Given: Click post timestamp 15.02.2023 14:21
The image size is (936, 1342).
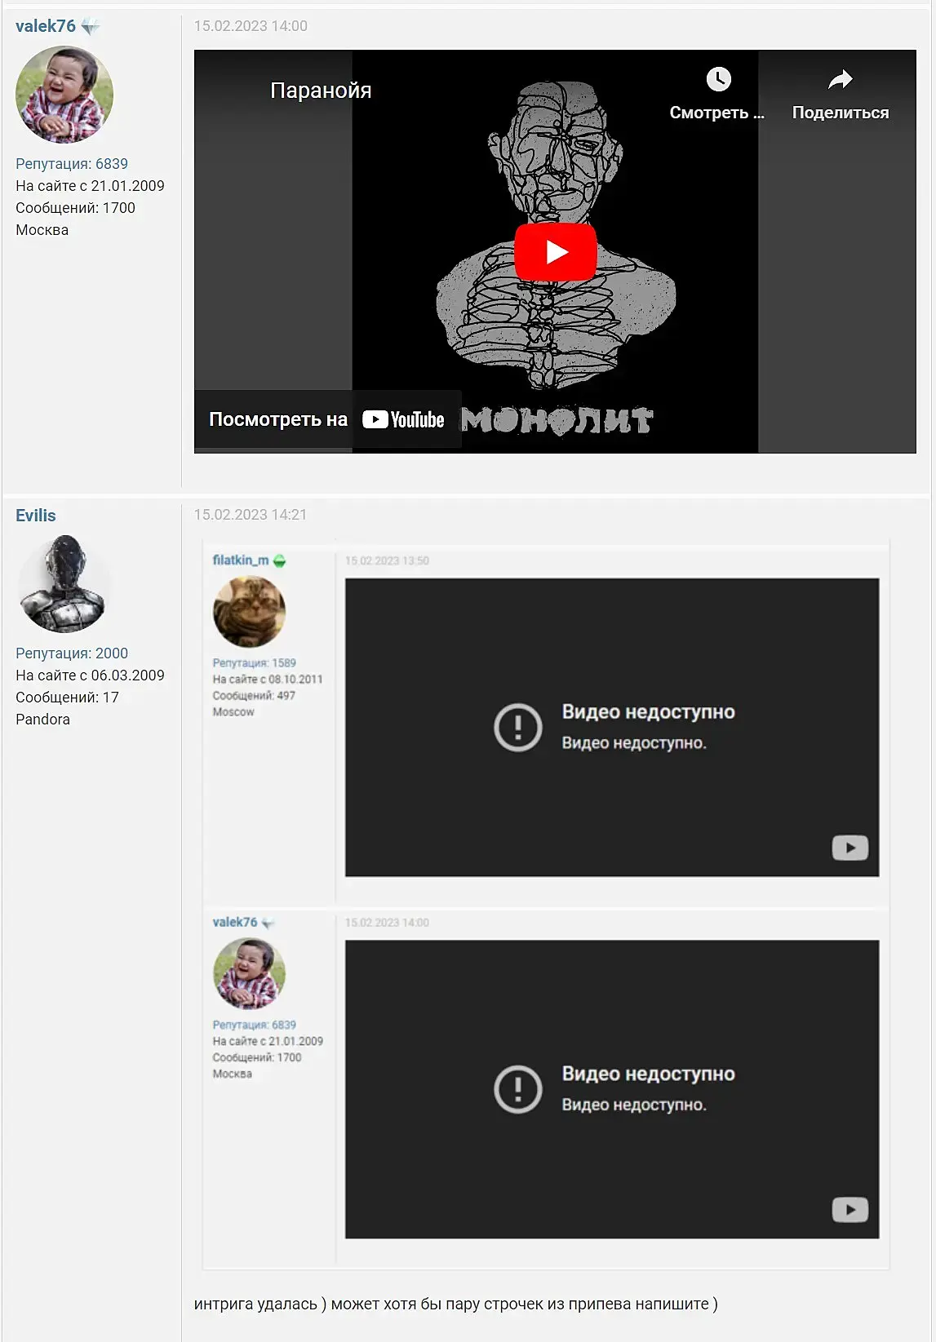Looking at the screenshot, I should (x=251, y=515).
